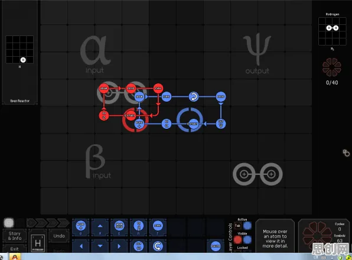Set the active layer with the blue Active circle

tap(247, 226)
